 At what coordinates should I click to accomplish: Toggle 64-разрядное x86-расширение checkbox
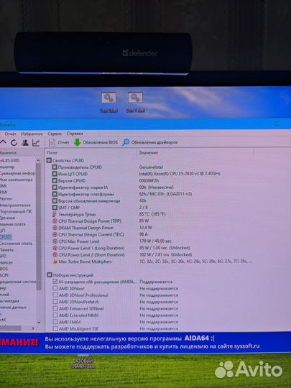point(55,282)
